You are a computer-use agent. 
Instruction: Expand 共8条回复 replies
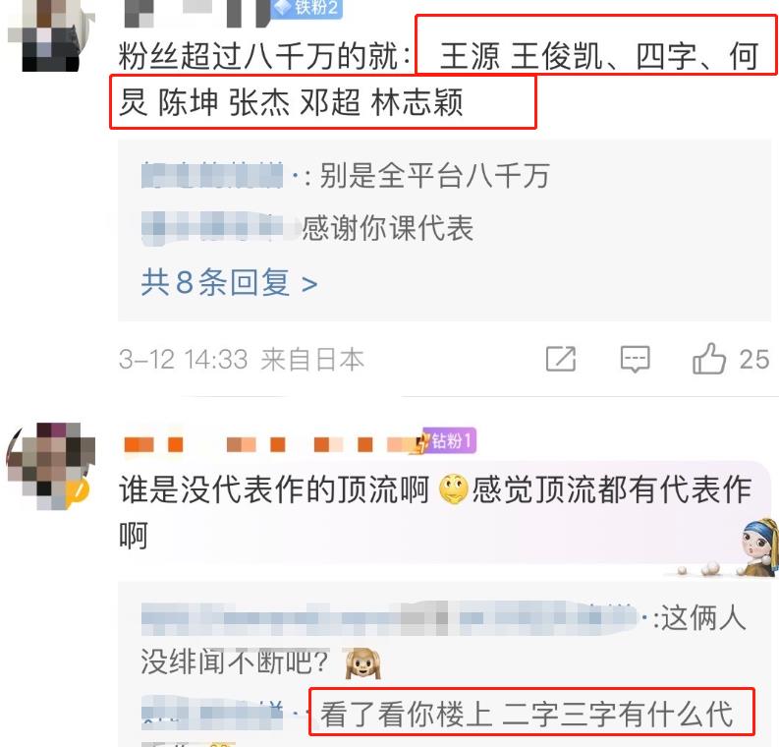tap(229, 282)
